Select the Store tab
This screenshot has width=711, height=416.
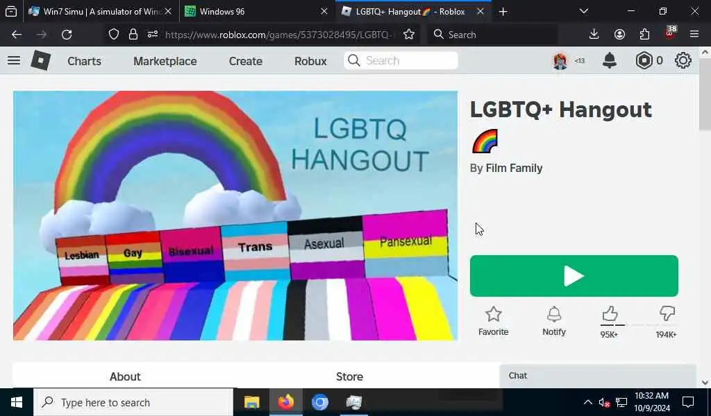(x=349, y=376)
